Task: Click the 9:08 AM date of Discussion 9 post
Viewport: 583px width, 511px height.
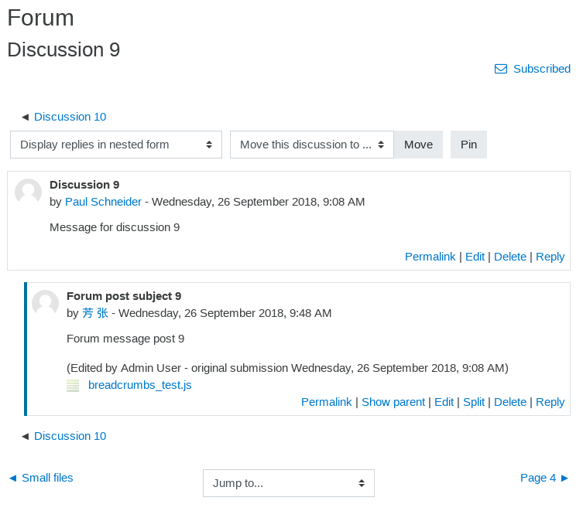Action: click(259, 202)
